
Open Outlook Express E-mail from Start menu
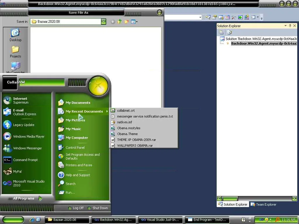(26, 112)
